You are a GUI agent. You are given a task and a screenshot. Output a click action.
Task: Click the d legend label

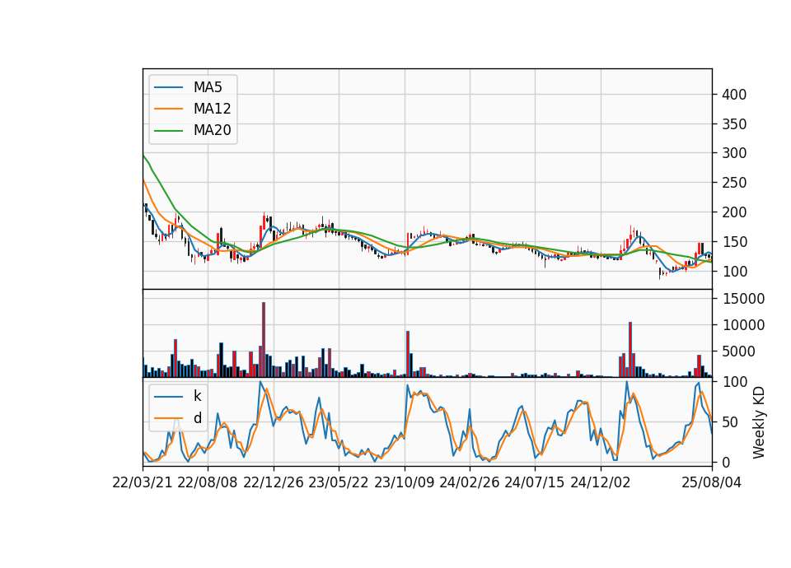[198, 418]
